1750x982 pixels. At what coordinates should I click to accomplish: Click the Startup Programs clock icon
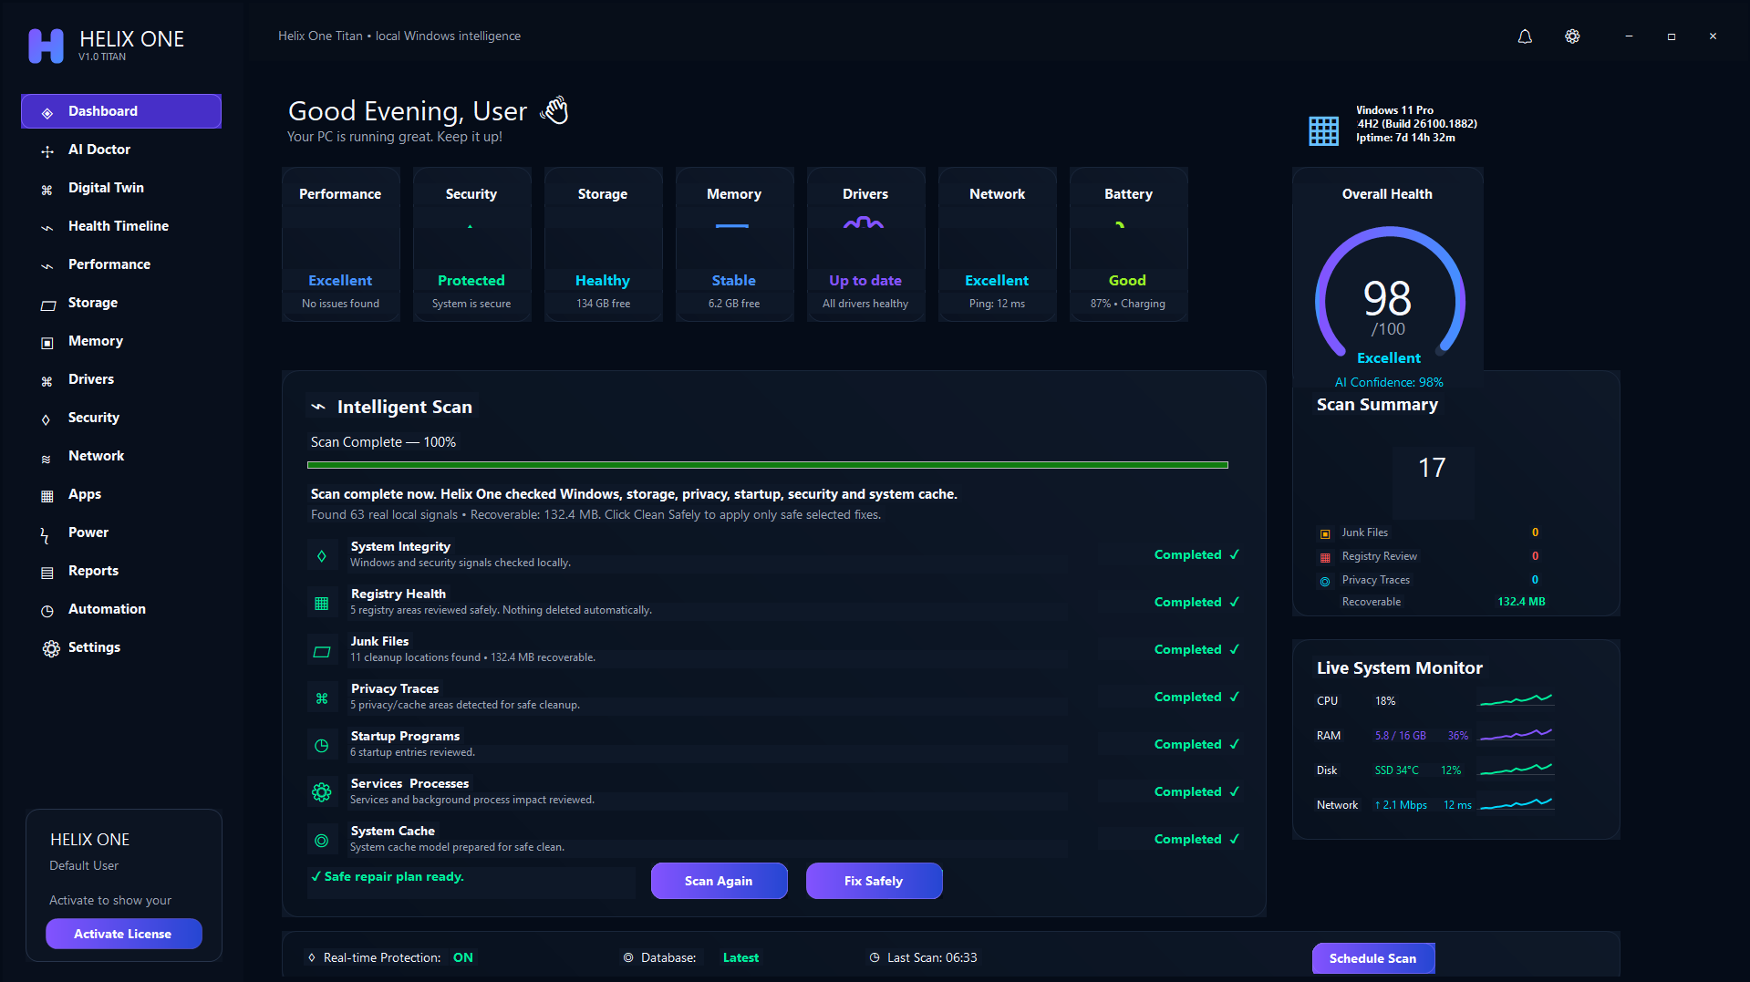pyautogui.click(x=322, y=745)
